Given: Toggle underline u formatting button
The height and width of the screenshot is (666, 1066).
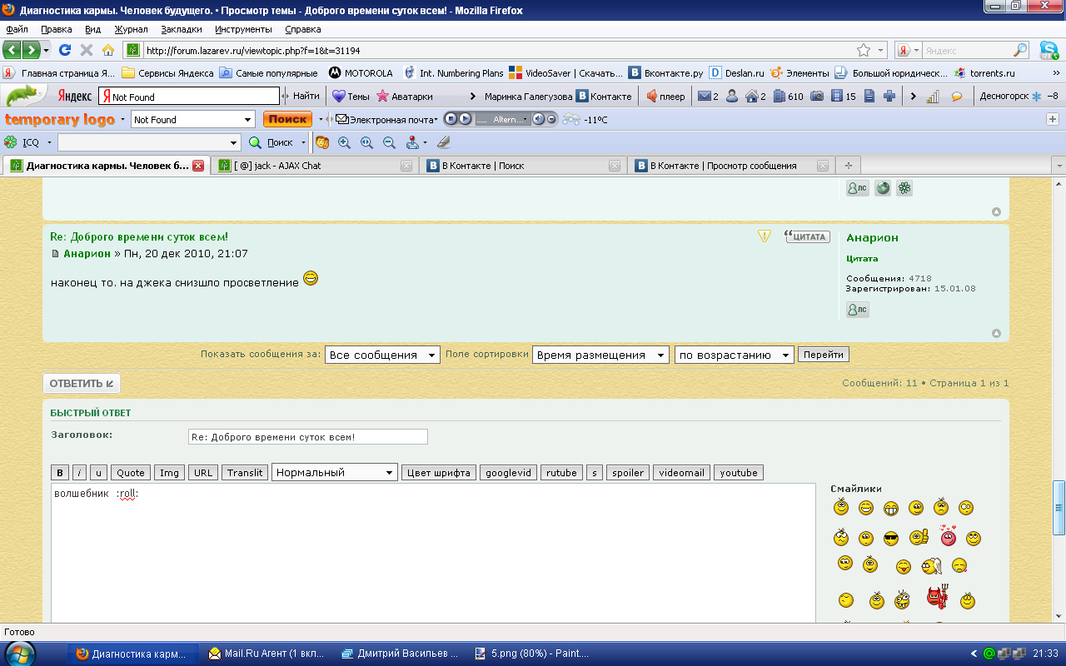Looking at the screenshot, I should click(x=98, y=473).
